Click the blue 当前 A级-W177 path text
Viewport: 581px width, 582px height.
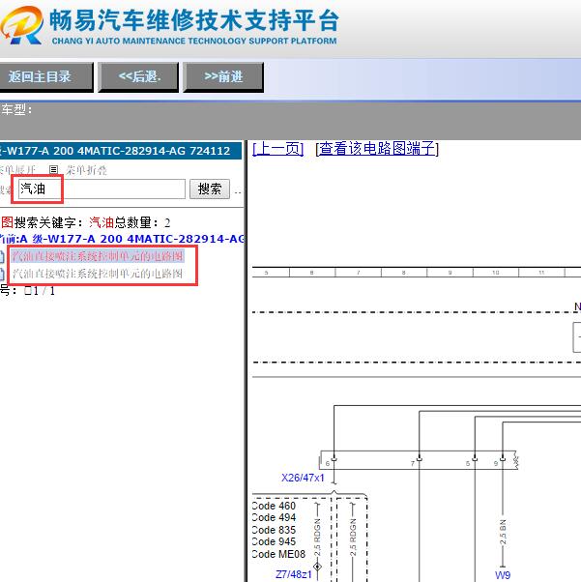pos(122,239)
